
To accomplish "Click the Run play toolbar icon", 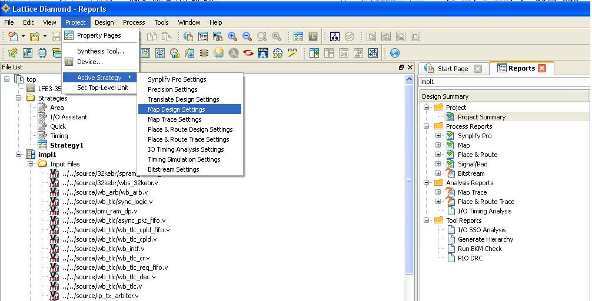I will 371,36.
